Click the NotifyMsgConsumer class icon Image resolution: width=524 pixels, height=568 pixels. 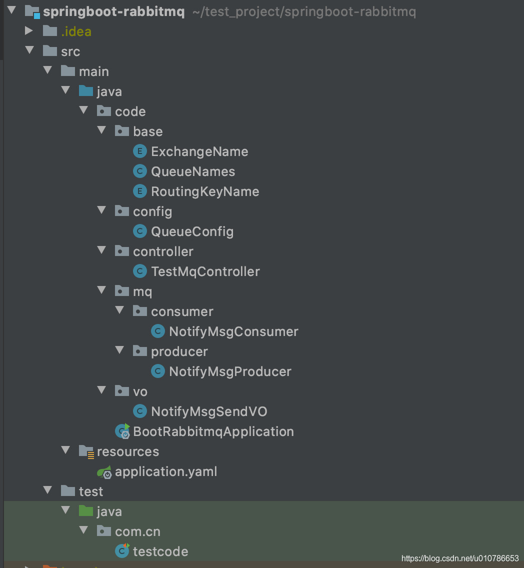pyautogui.click(x=158, y=331)
